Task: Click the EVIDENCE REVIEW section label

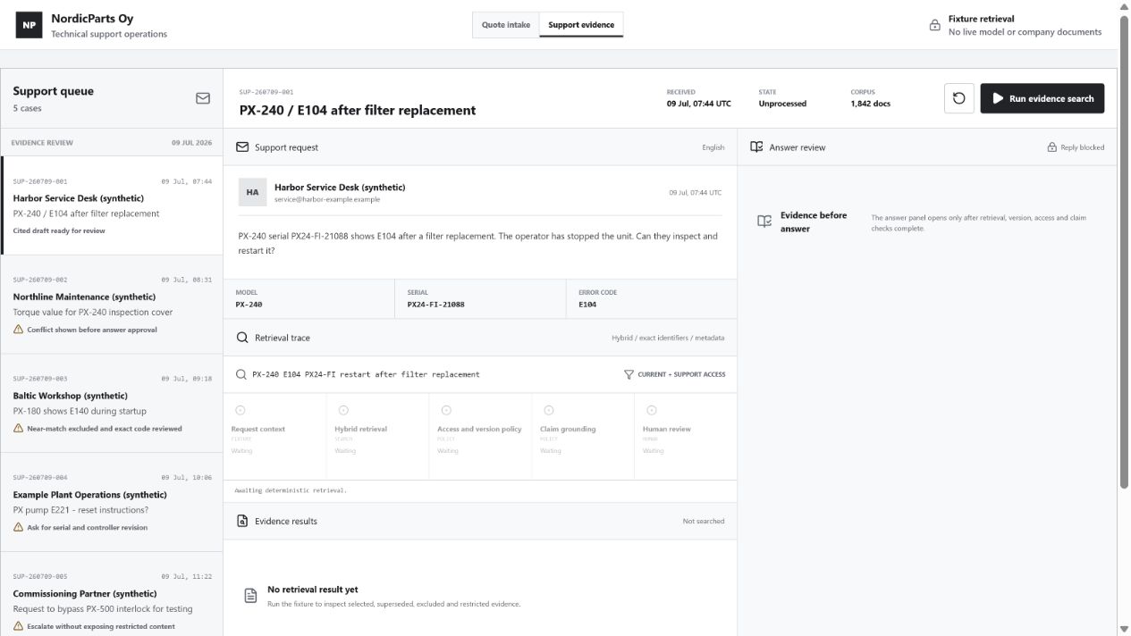Action: click(x=43, y=143)
